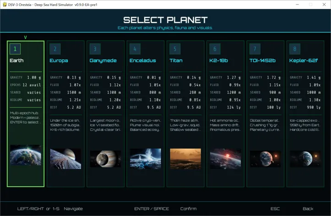Image resolution: width=331 pixels, height=216 pixels.
Task: Select the TOI-1452b planet name
Action: [262, 60]
